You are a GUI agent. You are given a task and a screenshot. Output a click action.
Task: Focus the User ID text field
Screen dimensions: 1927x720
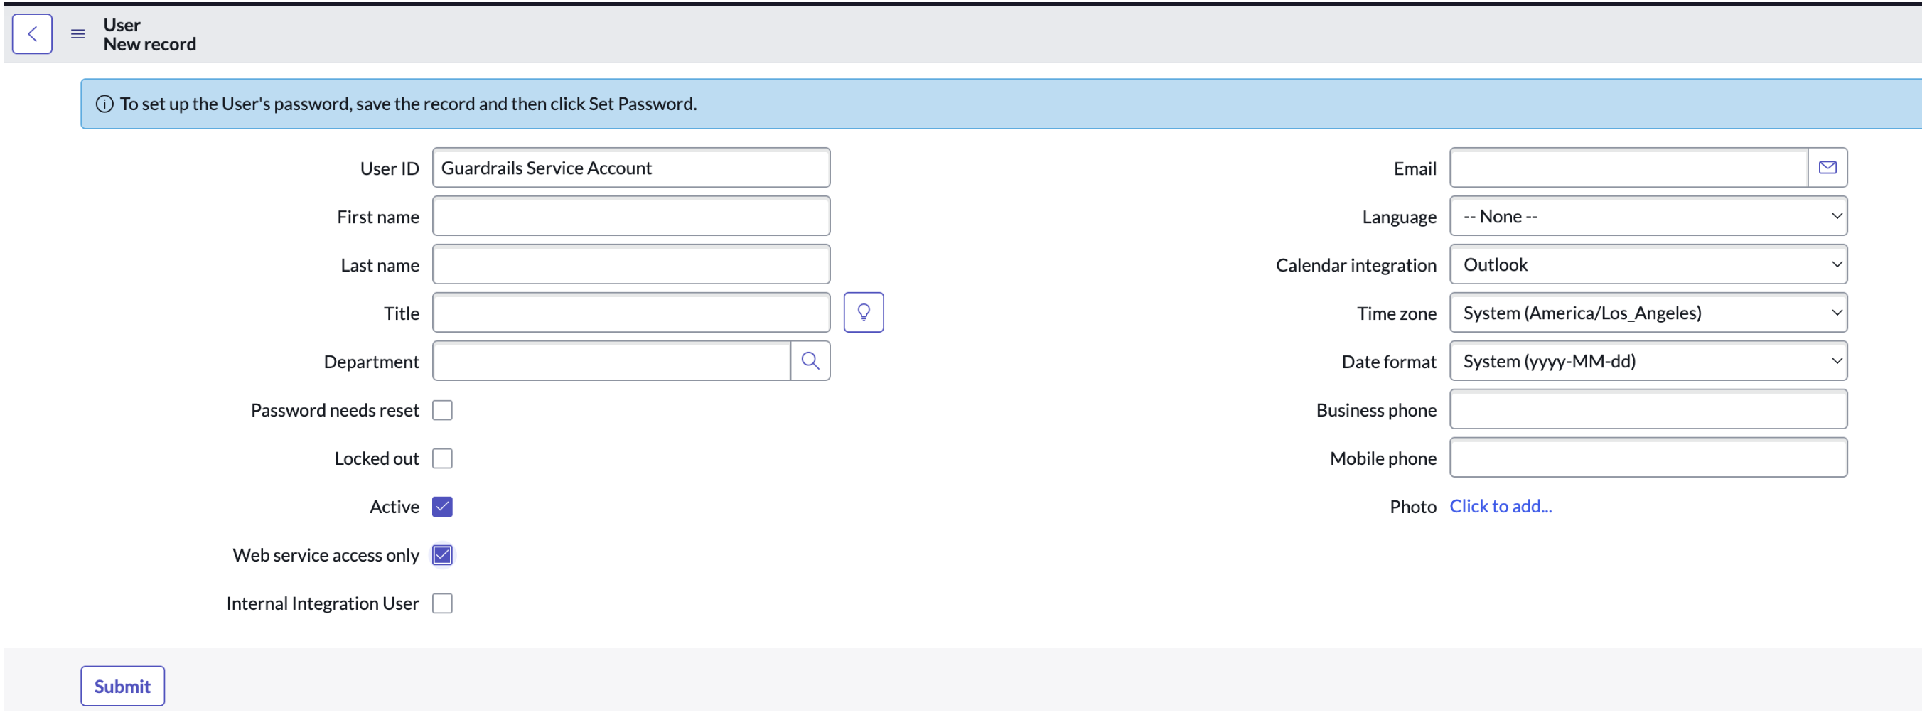(x=630, y=168)
